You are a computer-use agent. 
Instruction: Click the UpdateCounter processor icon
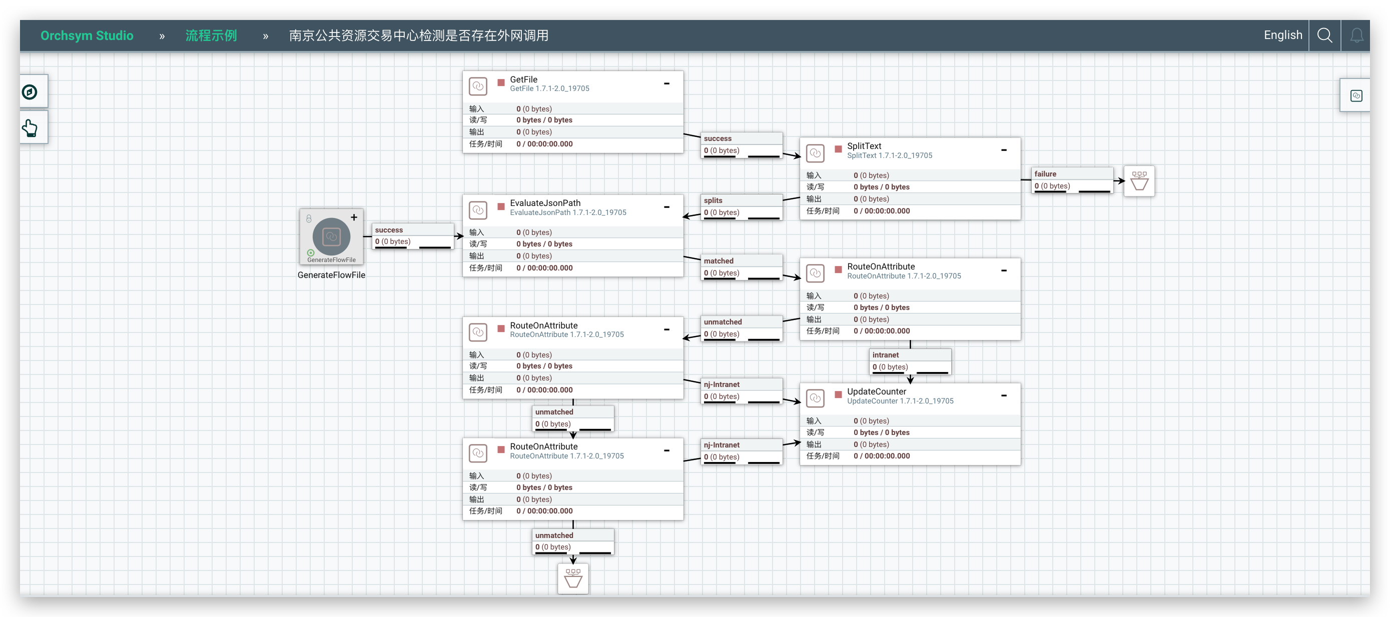click(x=815, y=398)
